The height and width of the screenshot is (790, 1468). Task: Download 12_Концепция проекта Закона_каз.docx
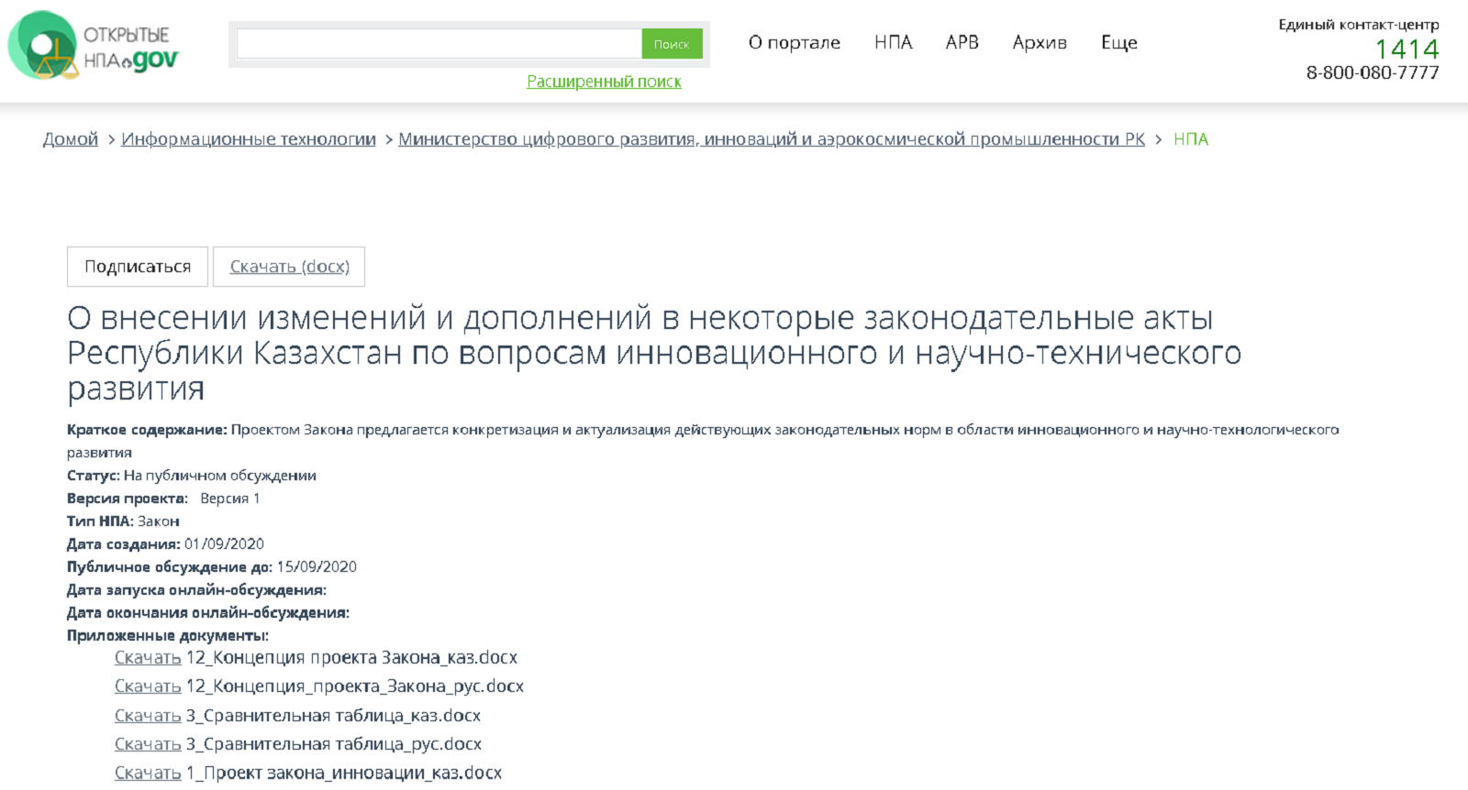[x=148, y=658]
